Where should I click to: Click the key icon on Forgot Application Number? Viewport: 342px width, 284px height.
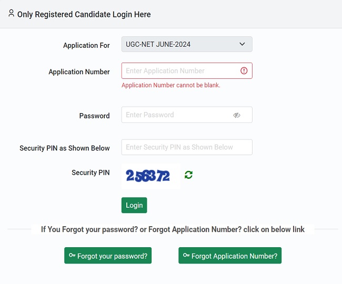186,256
